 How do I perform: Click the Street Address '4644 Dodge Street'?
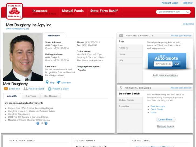point(54,45)
